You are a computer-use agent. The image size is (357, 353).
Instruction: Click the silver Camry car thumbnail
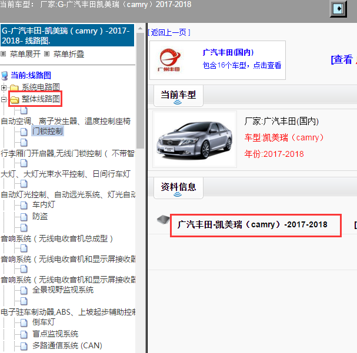[195, 139]
